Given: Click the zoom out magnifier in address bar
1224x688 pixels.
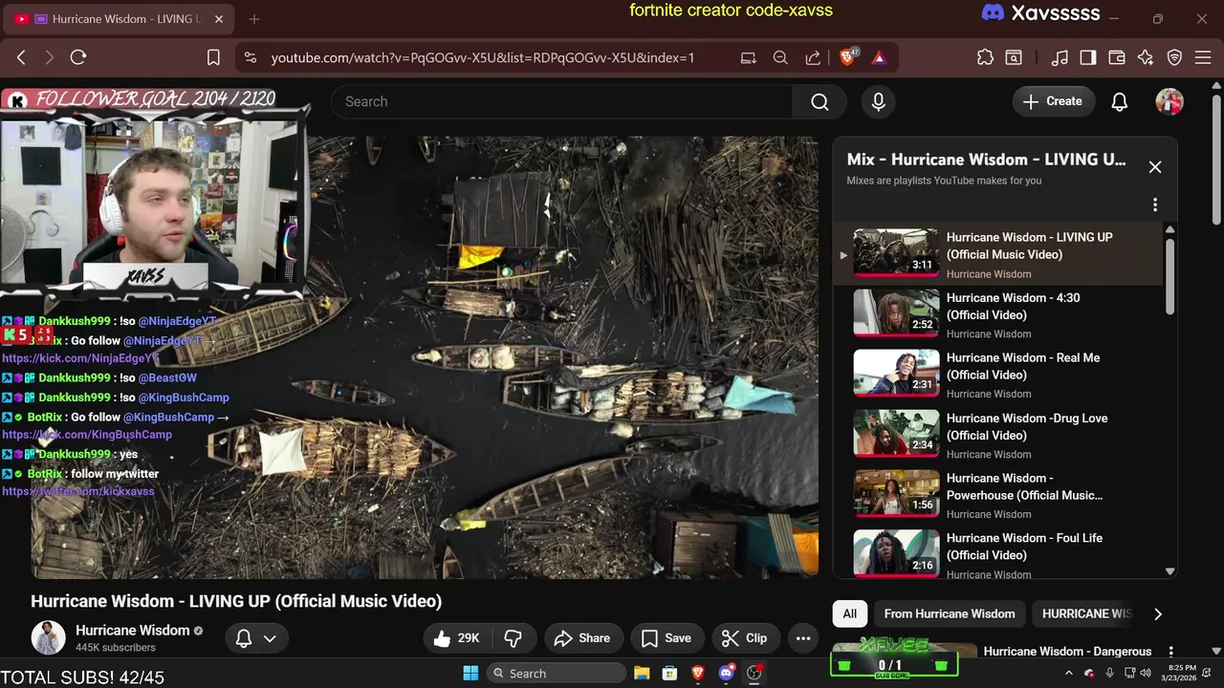Looking at the screenshot, I should 780,57.
